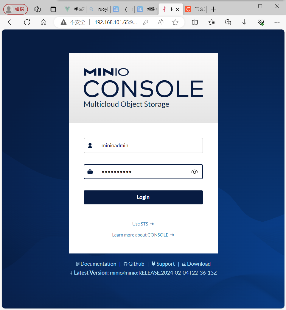Viewport: 286px width, 310px height.
Task: Open the Github link
Action: tap(134, 264)
